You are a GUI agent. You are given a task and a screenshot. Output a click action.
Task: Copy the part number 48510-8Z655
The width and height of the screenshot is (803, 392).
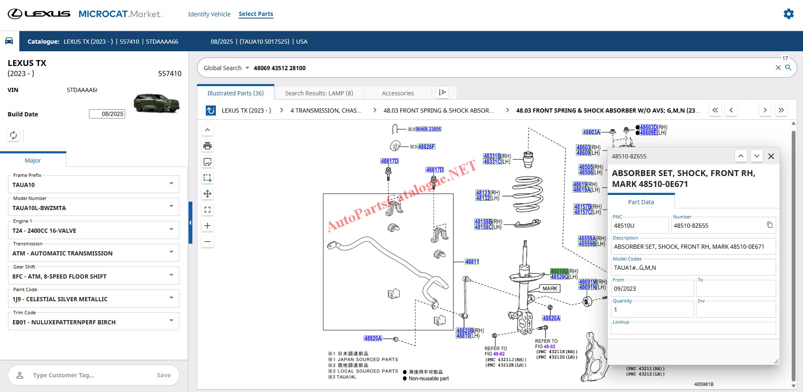[769, 225]
